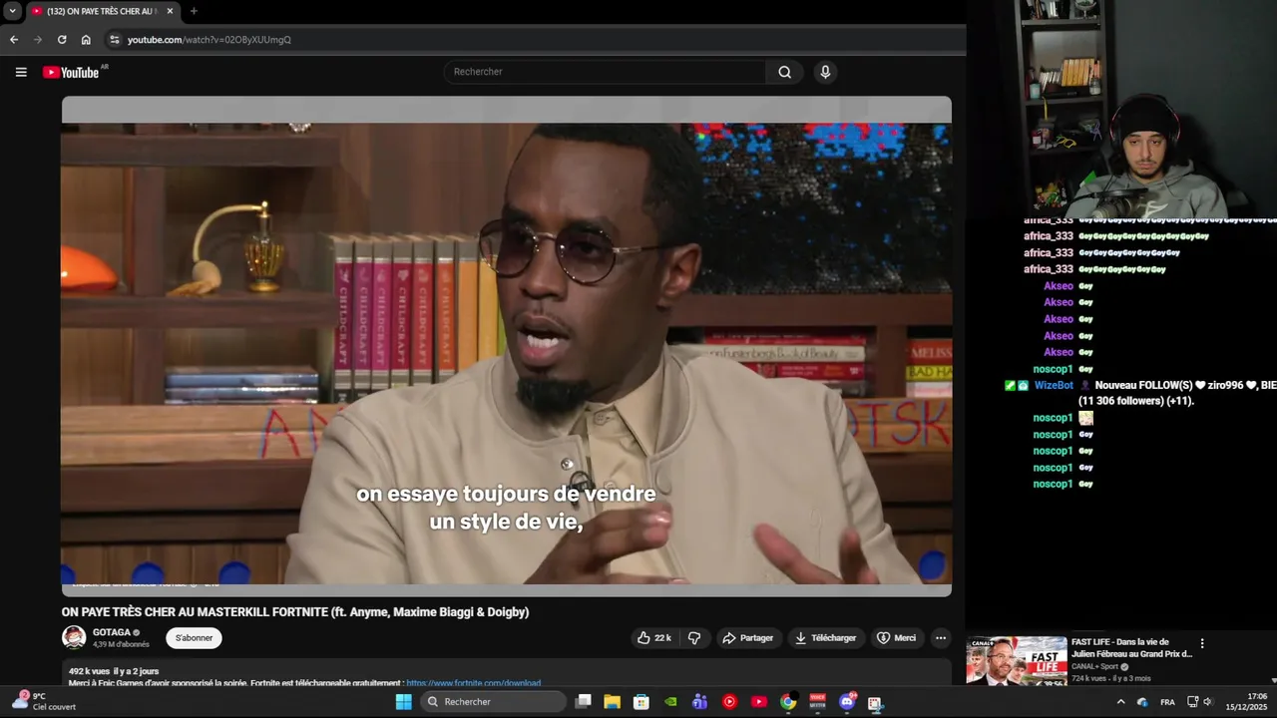The height and width of the screenshot is (718, 1277).
Task: Open the tab search dropdown arrow
Action: (12, 11)
